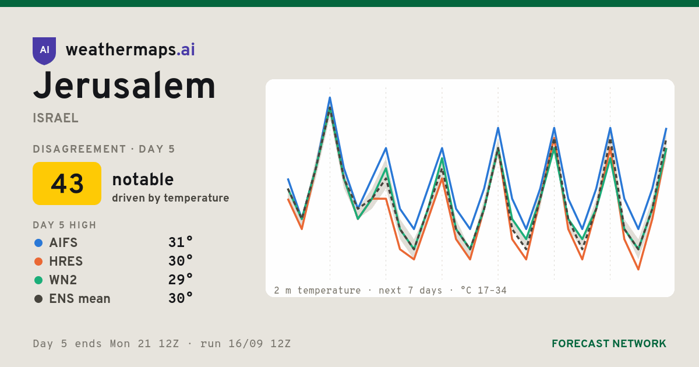
Task: Click the FORECAST NETWORK link
Action: pyautogui.click(x=609, y=344)
